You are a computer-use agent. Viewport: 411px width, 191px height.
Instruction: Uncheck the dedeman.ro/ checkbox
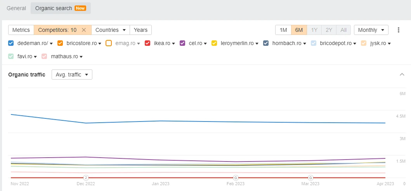11,43
